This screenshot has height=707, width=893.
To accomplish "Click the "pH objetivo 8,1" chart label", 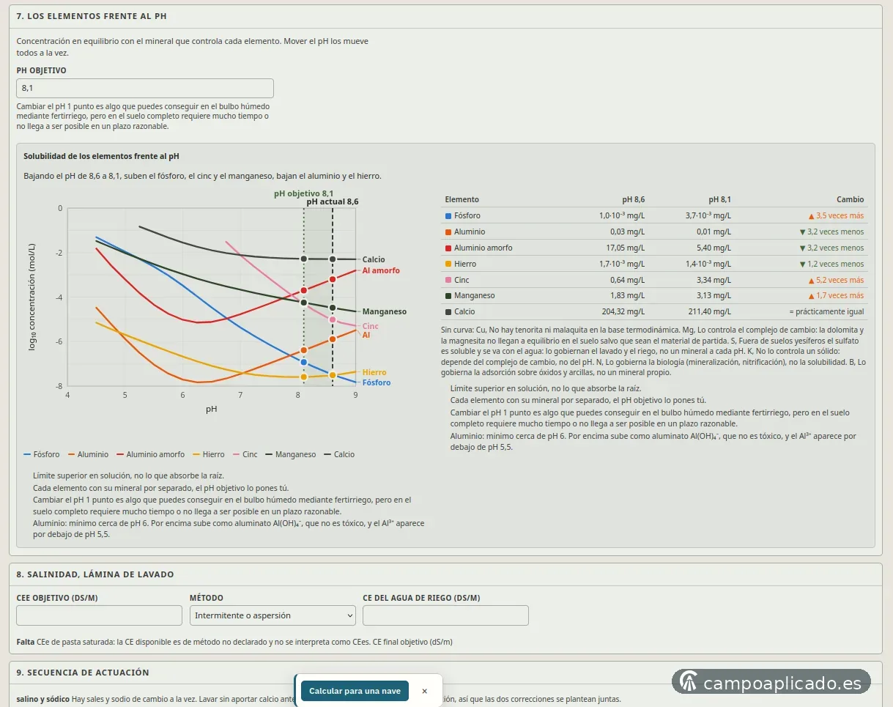I will 304,193.
